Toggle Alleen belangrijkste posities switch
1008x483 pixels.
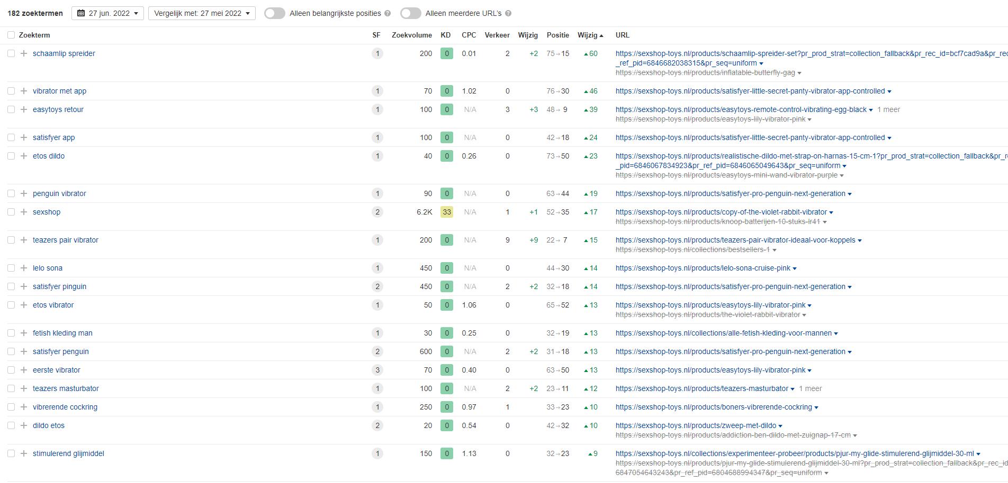tap(275, 13)
